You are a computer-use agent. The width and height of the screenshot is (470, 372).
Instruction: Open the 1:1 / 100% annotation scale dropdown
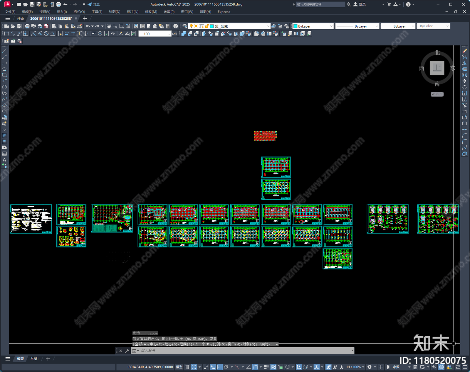click(355, 367)
